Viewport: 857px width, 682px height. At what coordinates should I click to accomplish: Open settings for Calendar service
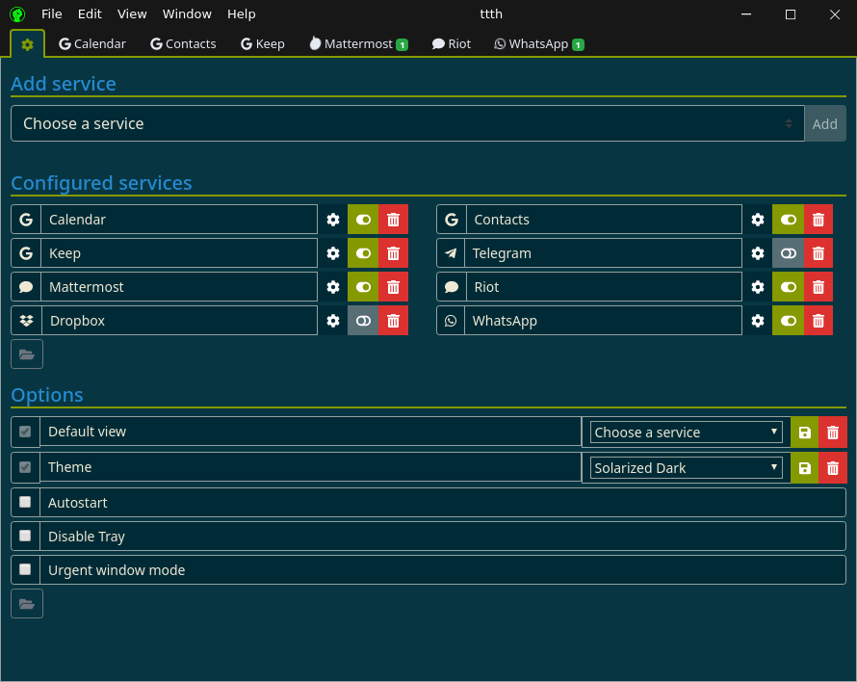333,220
